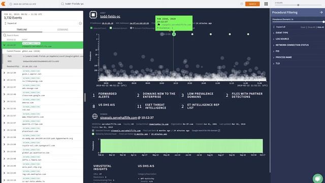The width and height of the screenshot is (325, 183).
Task: Click the globe icon beside sipaqals.servehalflife.com heading
Action: coord(95,116)
